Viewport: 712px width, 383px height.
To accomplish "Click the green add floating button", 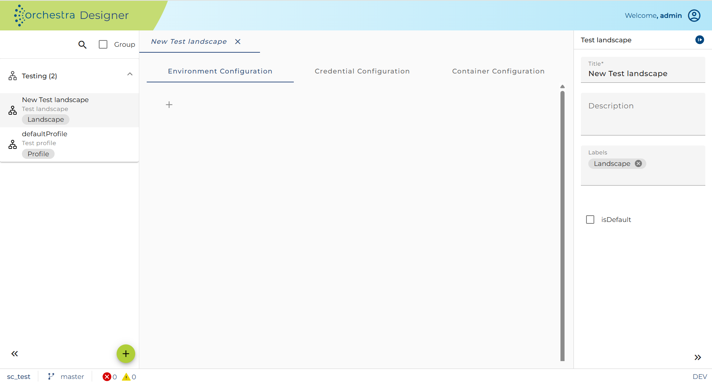I will point(126,354).
